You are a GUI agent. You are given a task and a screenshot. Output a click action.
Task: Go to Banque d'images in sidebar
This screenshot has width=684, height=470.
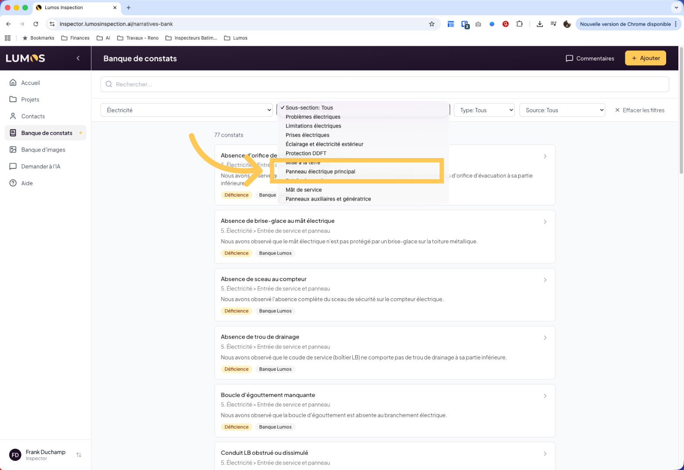click(x=43, y=150)
